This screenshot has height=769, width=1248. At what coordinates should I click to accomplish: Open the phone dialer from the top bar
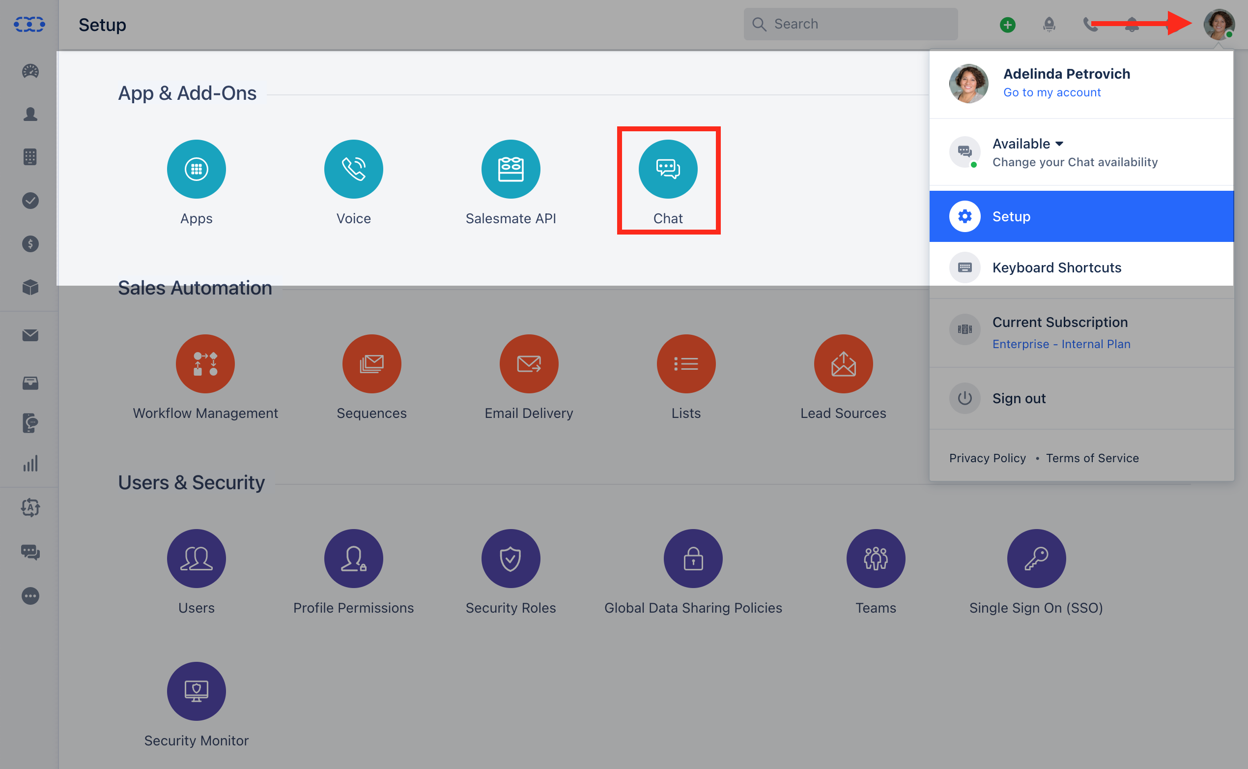pos(1090,24)
